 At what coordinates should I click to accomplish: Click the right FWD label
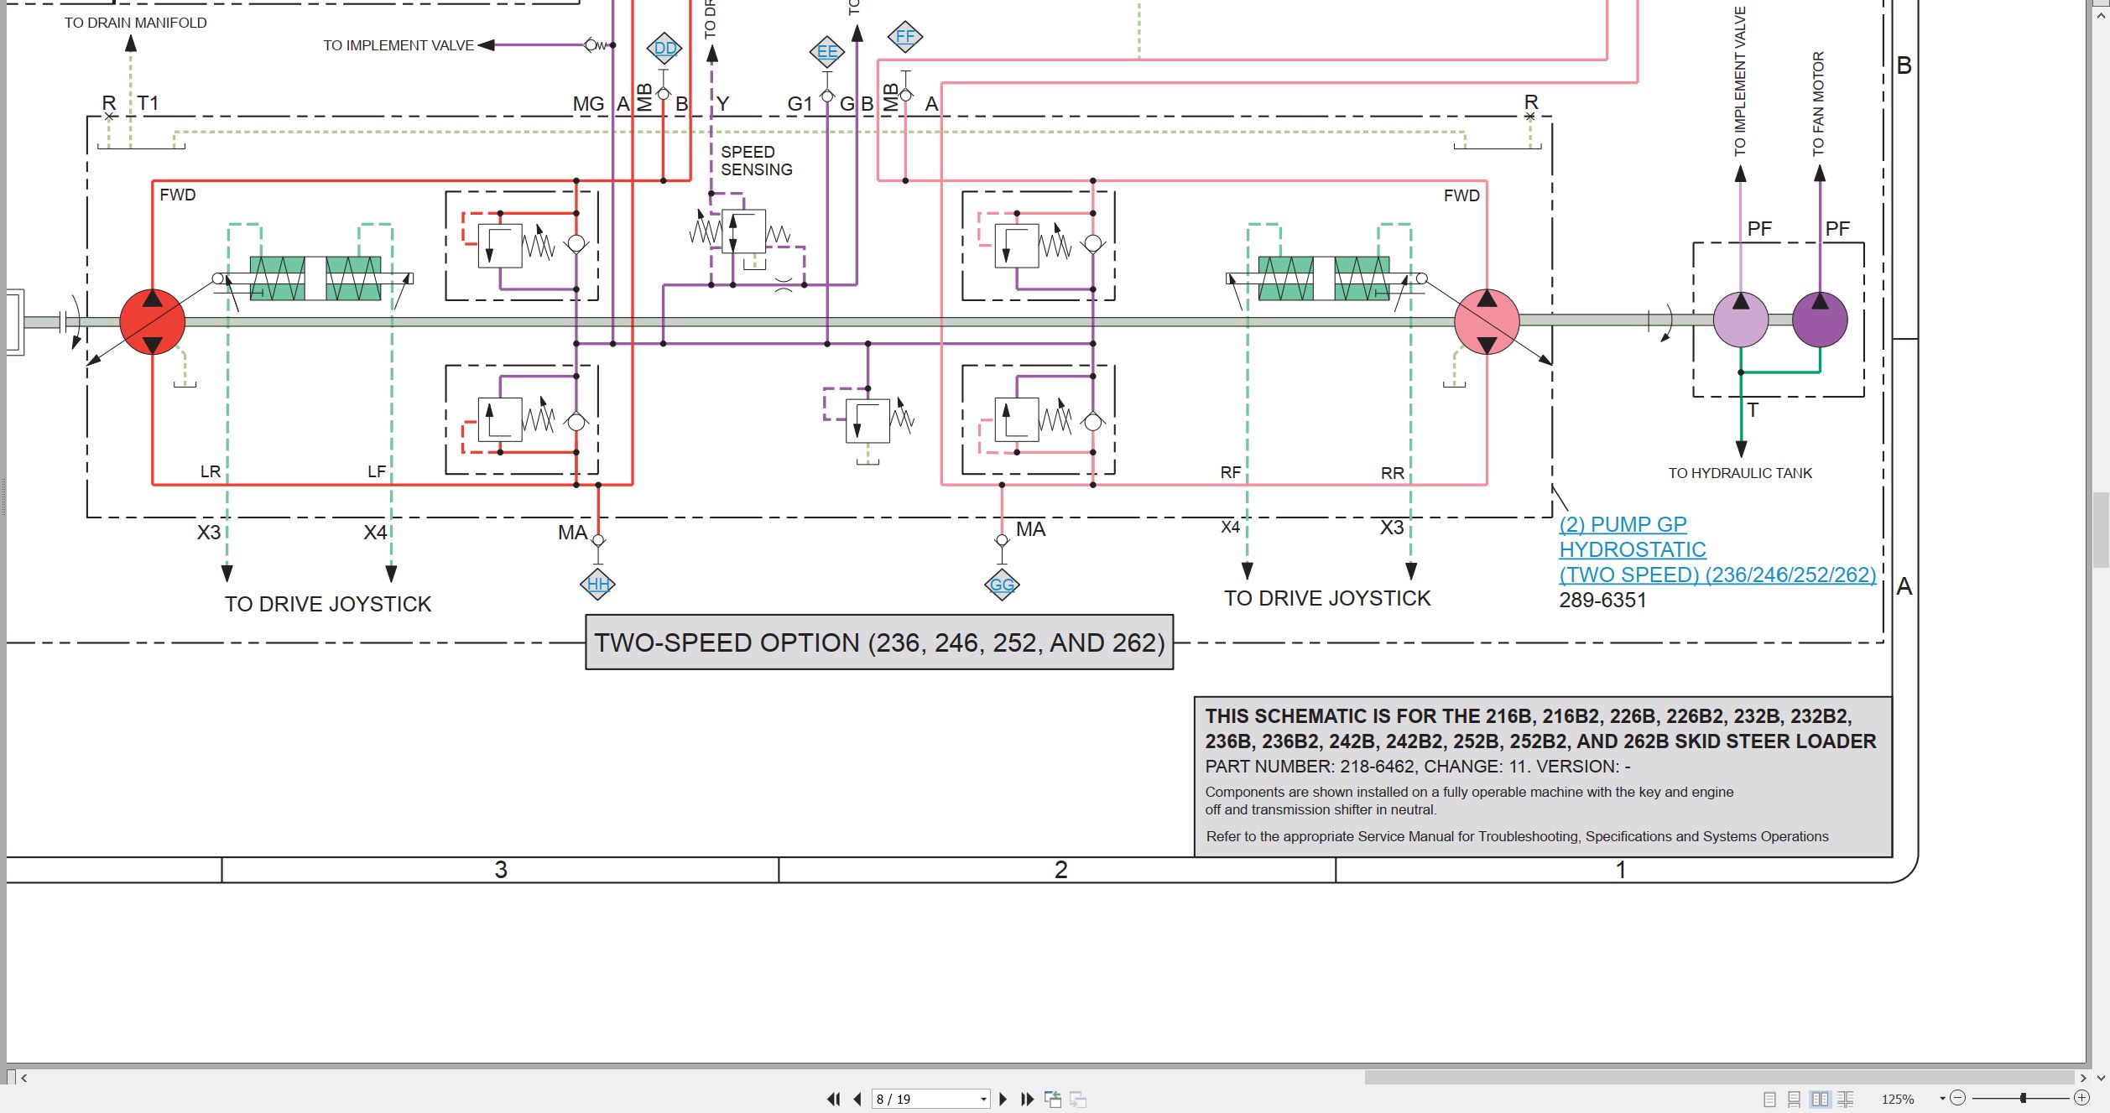(1461, 195)
